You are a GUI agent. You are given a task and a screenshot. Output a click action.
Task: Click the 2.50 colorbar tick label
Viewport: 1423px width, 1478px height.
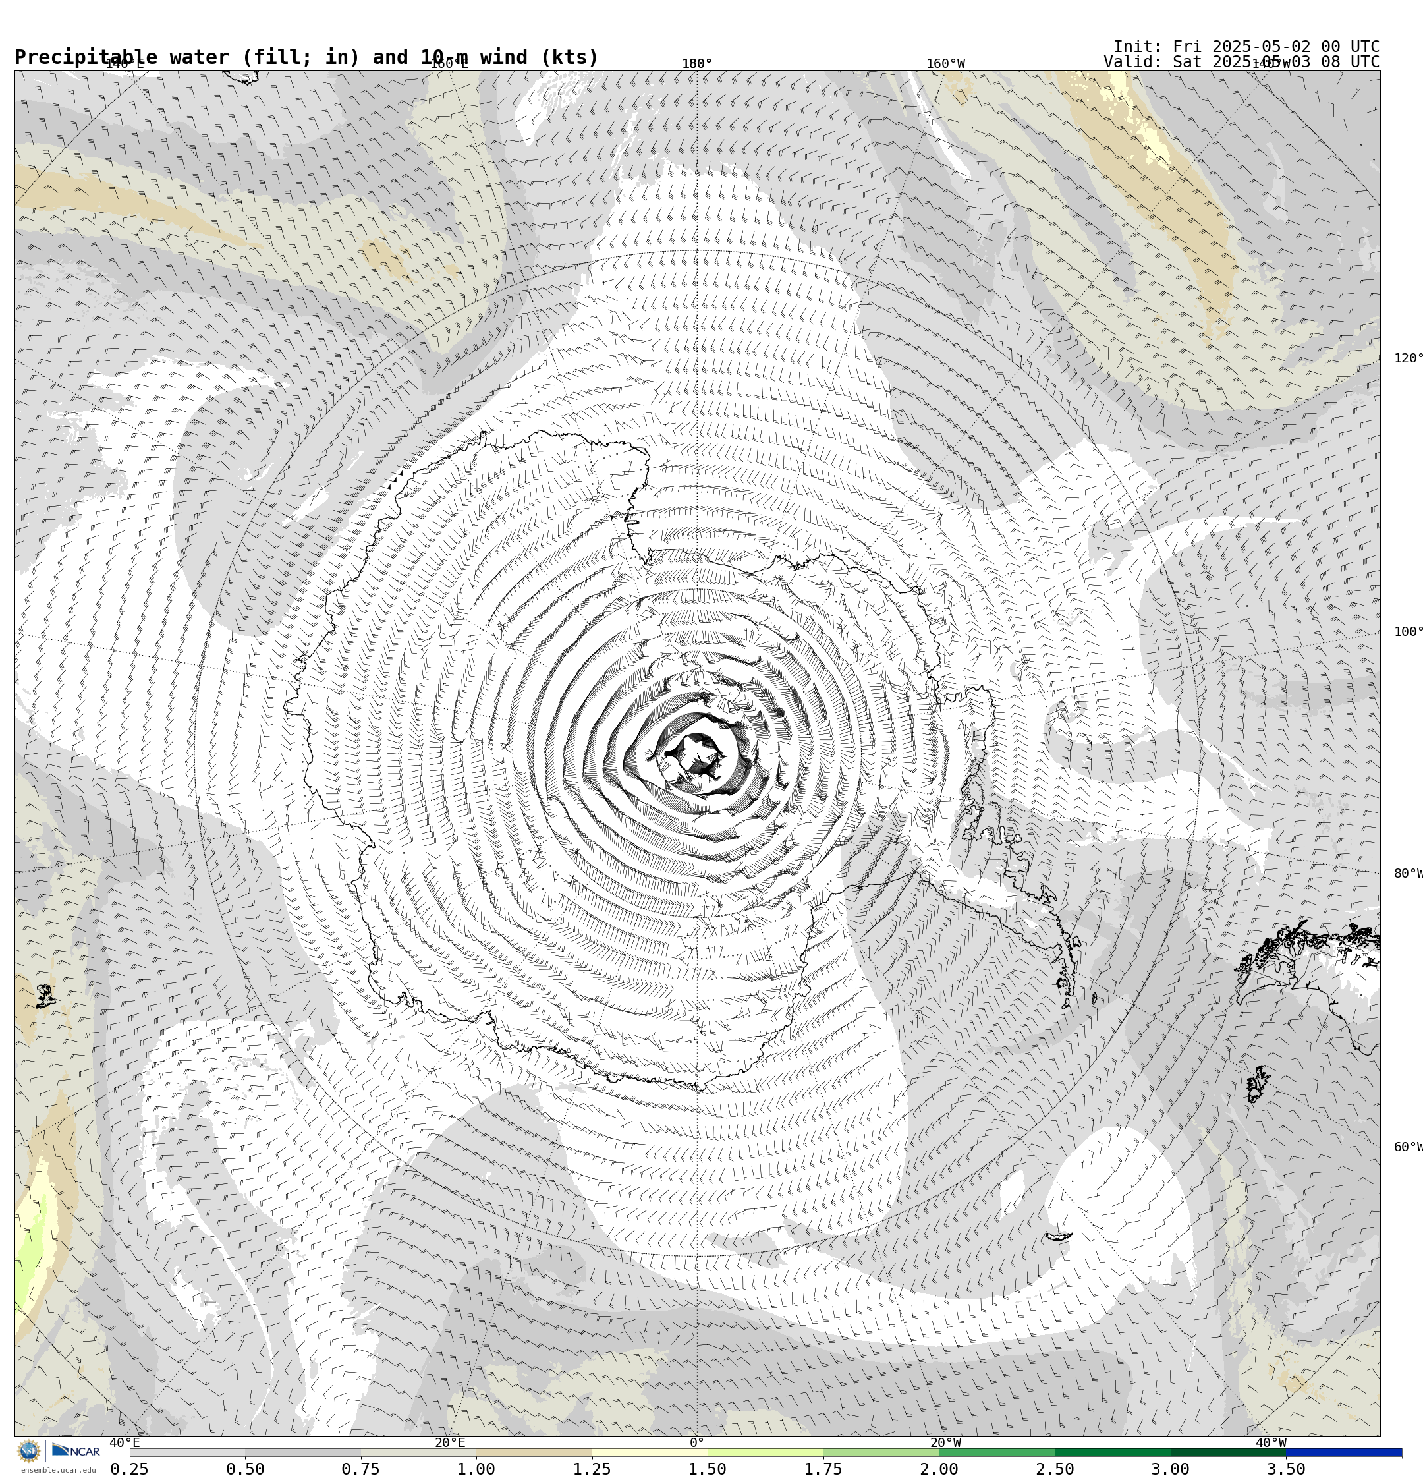[1055, 1469]
